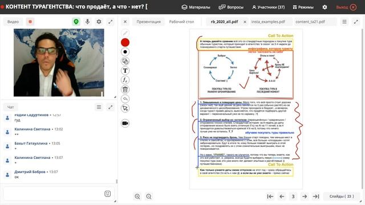Click the trash delete tool
The image size is (365, 205).
[x=125, y=89]
